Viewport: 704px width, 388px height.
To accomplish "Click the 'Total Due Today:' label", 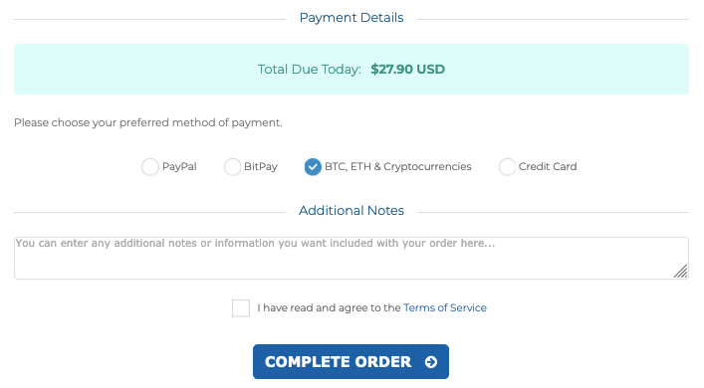I will point(310,69).
